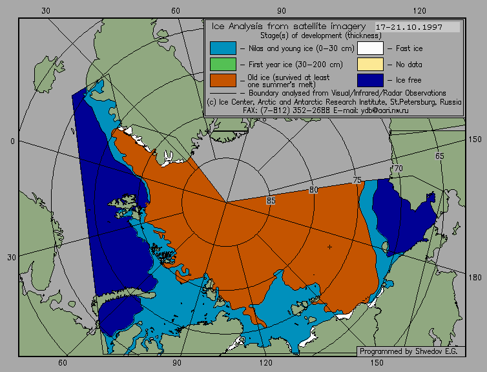Click the Nilas and young ice blue swatch
The height and width of the screenshot is (372, 487).
point(223,48)
